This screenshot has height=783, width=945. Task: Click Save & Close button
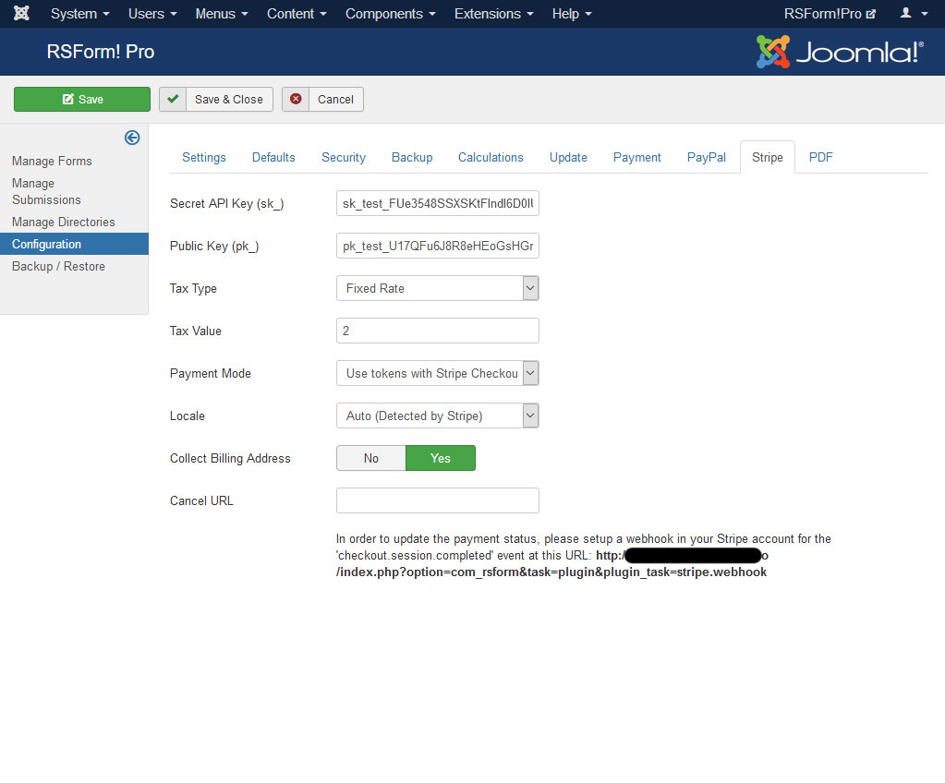(216, 100)
